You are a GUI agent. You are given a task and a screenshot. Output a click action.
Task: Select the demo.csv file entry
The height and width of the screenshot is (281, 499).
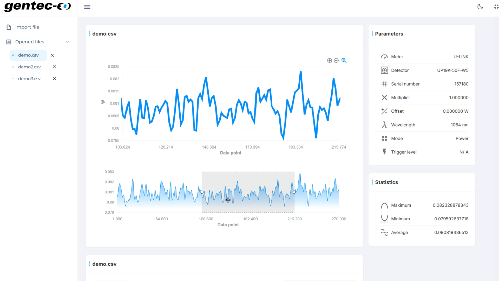[x=28, y=55]
